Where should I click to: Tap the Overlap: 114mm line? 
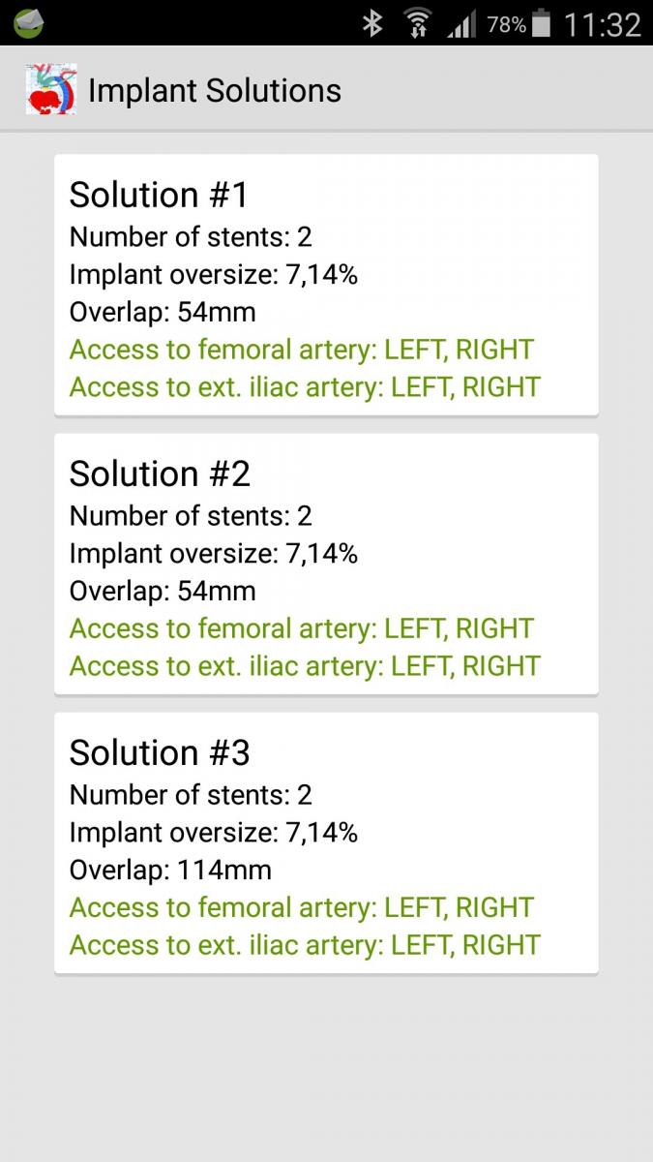point(170,870)
